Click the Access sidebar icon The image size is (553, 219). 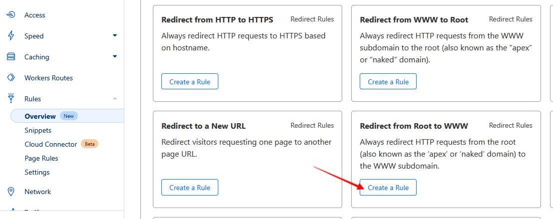[x=11, y=15]
